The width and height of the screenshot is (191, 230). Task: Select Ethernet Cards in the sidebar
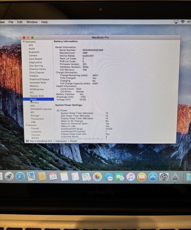pyautogui.click(x=37, y=69)
